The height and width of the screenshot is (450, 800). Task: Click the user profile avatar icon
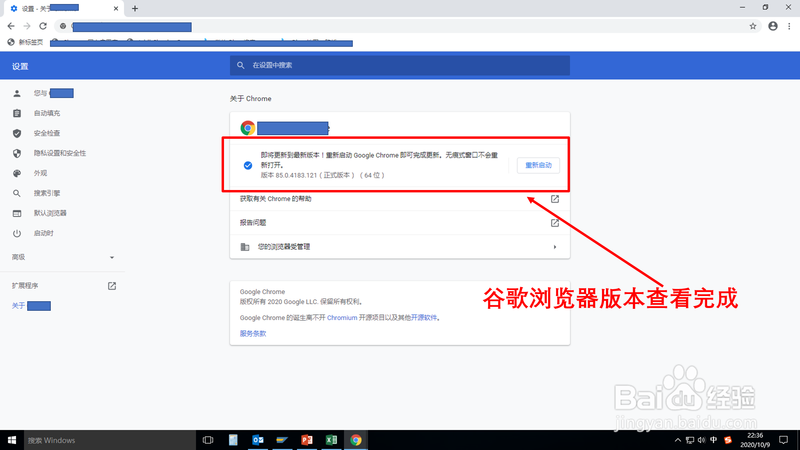(x=773, y=26)
